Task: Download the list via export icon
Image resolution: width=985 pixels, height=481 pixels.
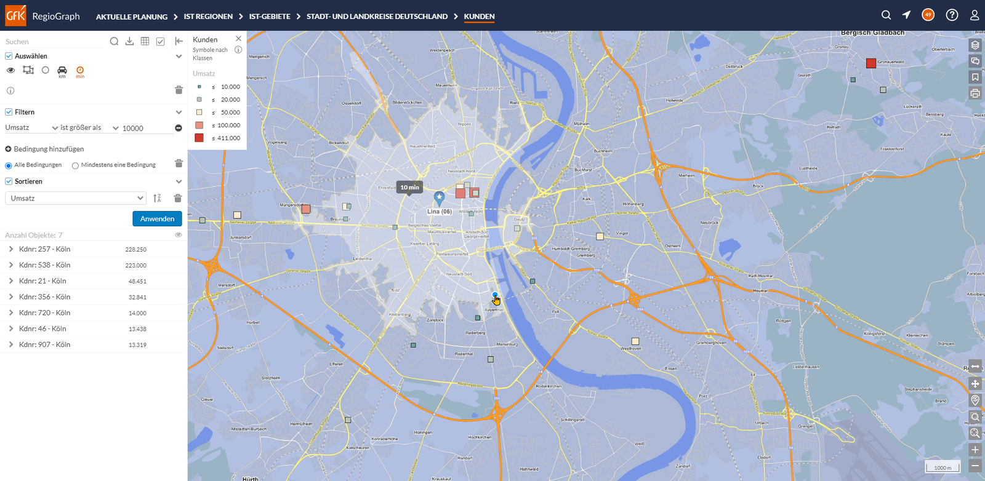Action: pyautogui.click(x=129, y=41)
